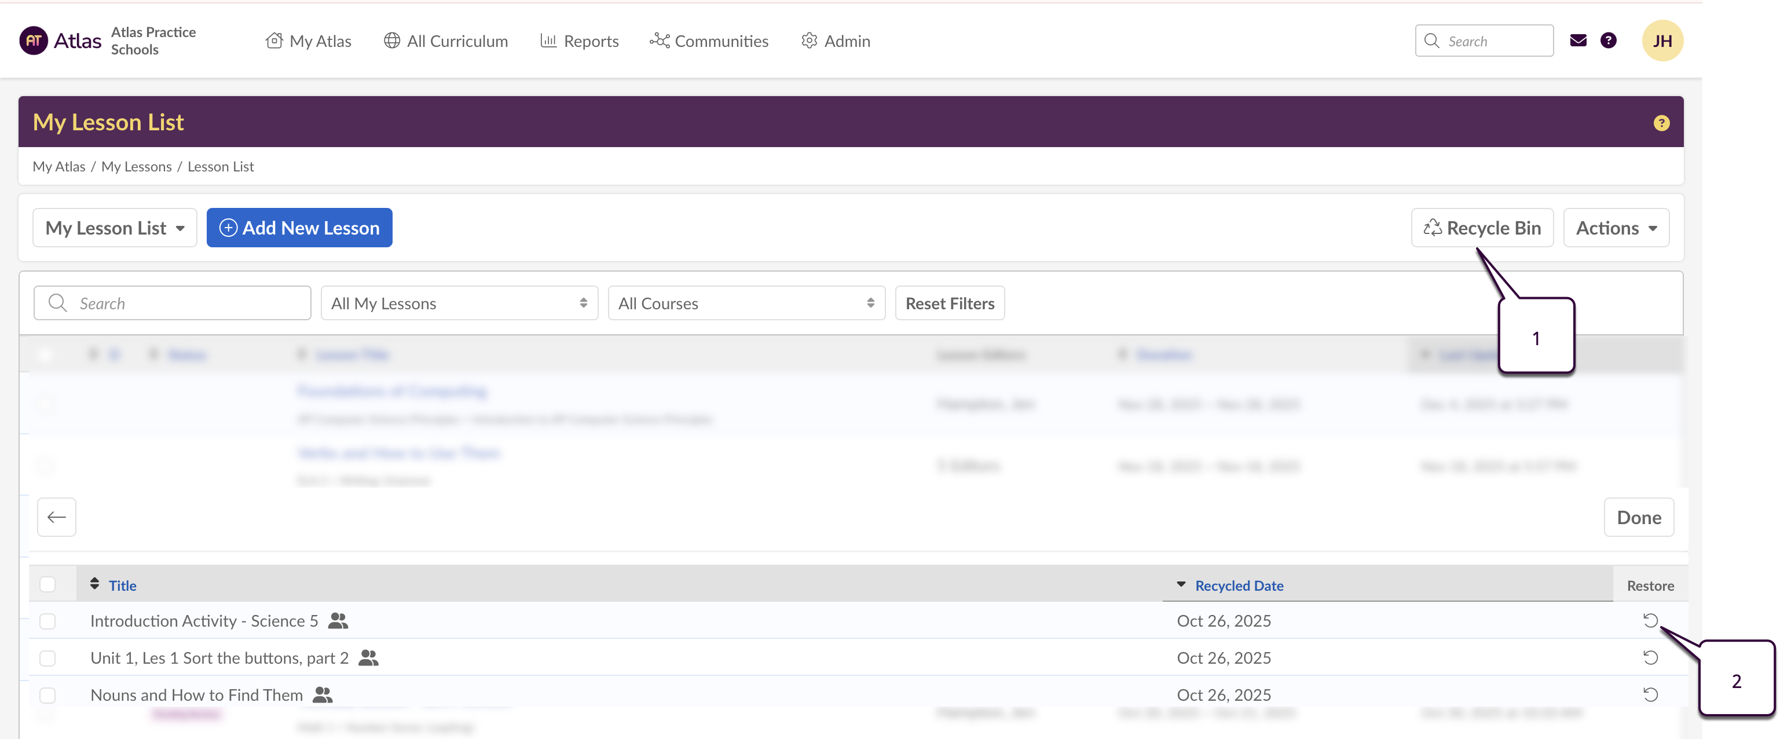Image resolution: width=1780 pixels, height=739 pixels.
Task: Restore the Unit 1 Sort the buttons lesson
Action: tap(1650, 657)
